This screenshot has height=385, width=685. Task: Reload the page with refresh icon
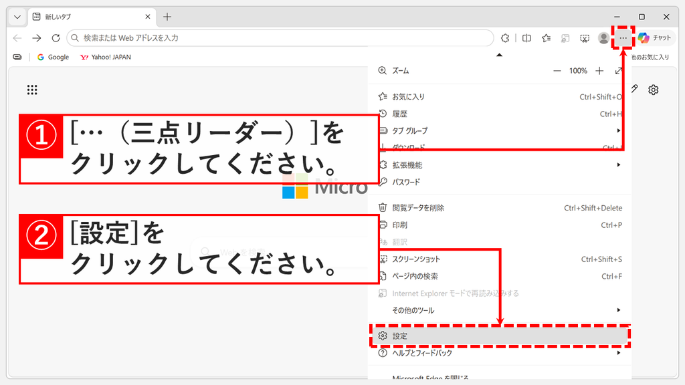click(56, 38)
